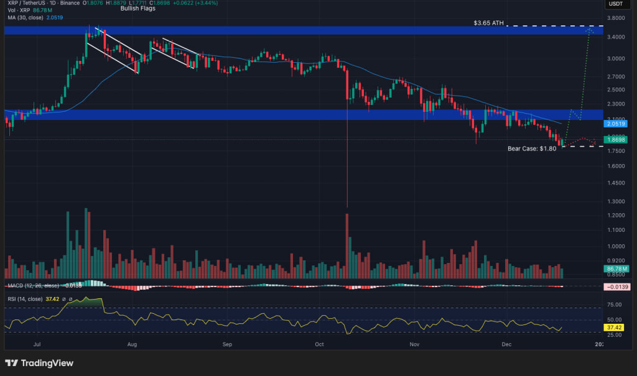637x376 pixels.
Task: Select the RSI (14, close) indicator label
Action: 25,298
